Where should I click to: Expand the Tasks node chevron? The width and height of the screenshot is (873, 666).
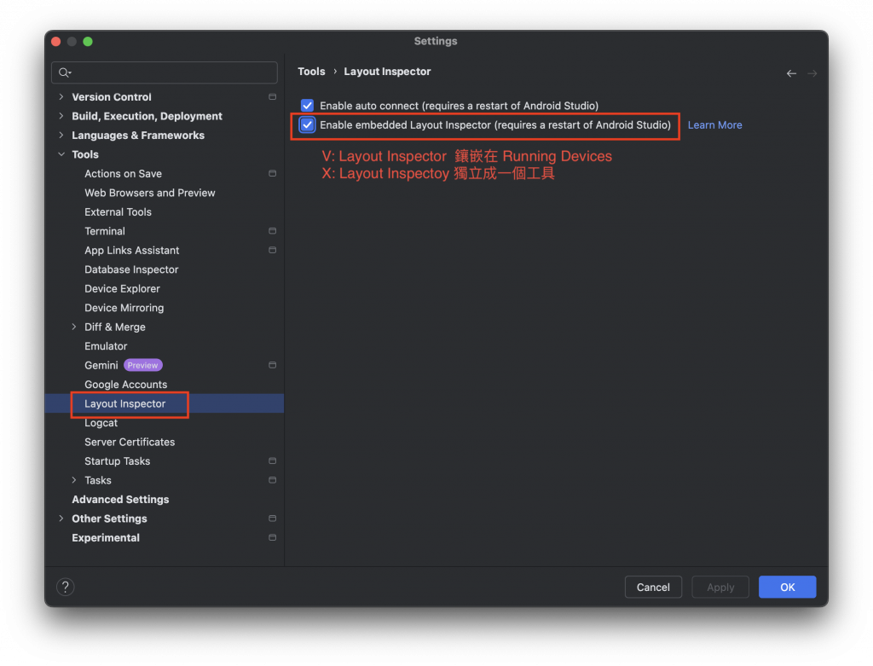74,480
